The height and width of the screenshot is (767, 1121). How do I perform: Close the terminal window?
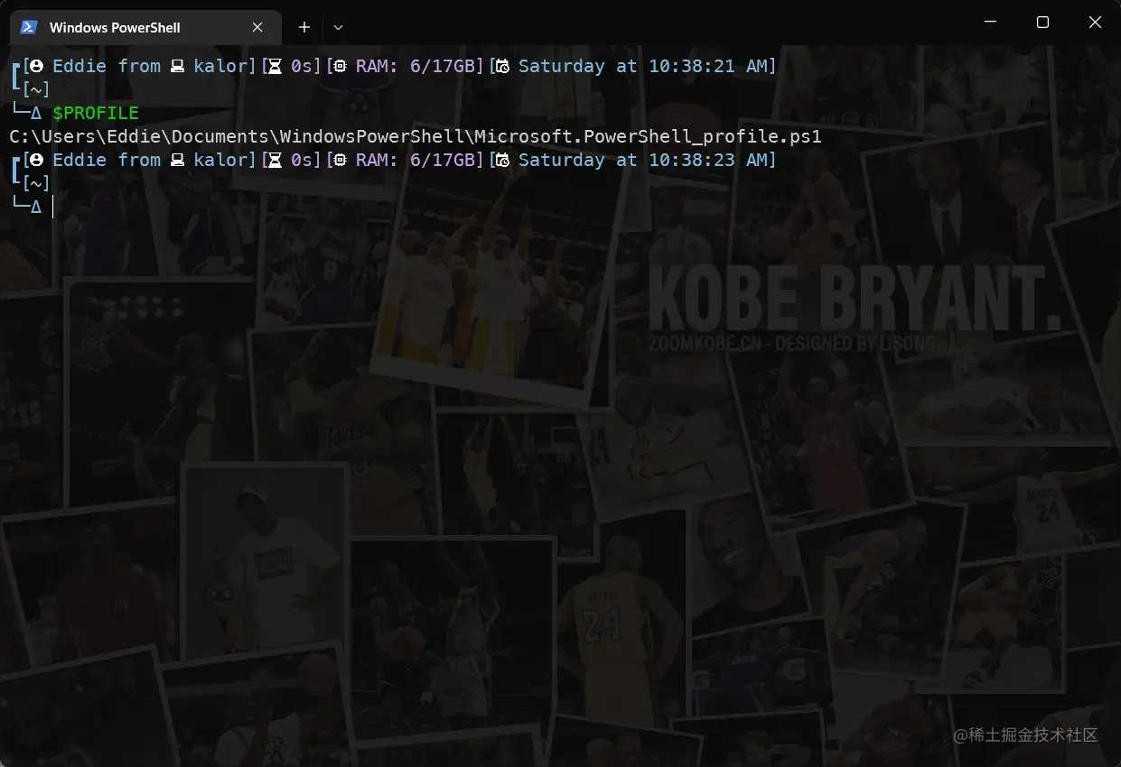point(1095,23)
